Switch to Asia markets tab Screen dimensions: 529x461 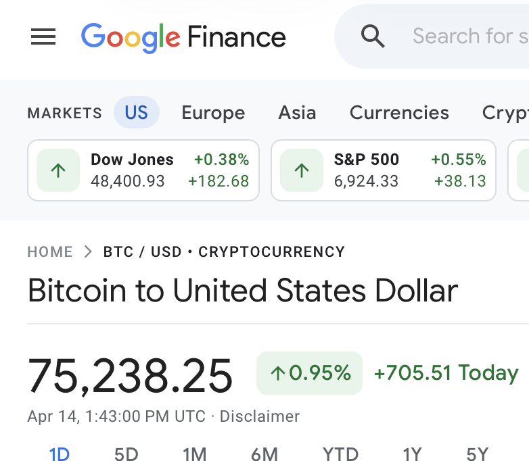(297, 112)
